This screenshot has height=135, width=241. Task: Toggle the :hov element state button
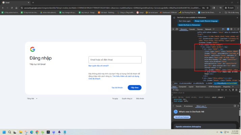point(222,90)
